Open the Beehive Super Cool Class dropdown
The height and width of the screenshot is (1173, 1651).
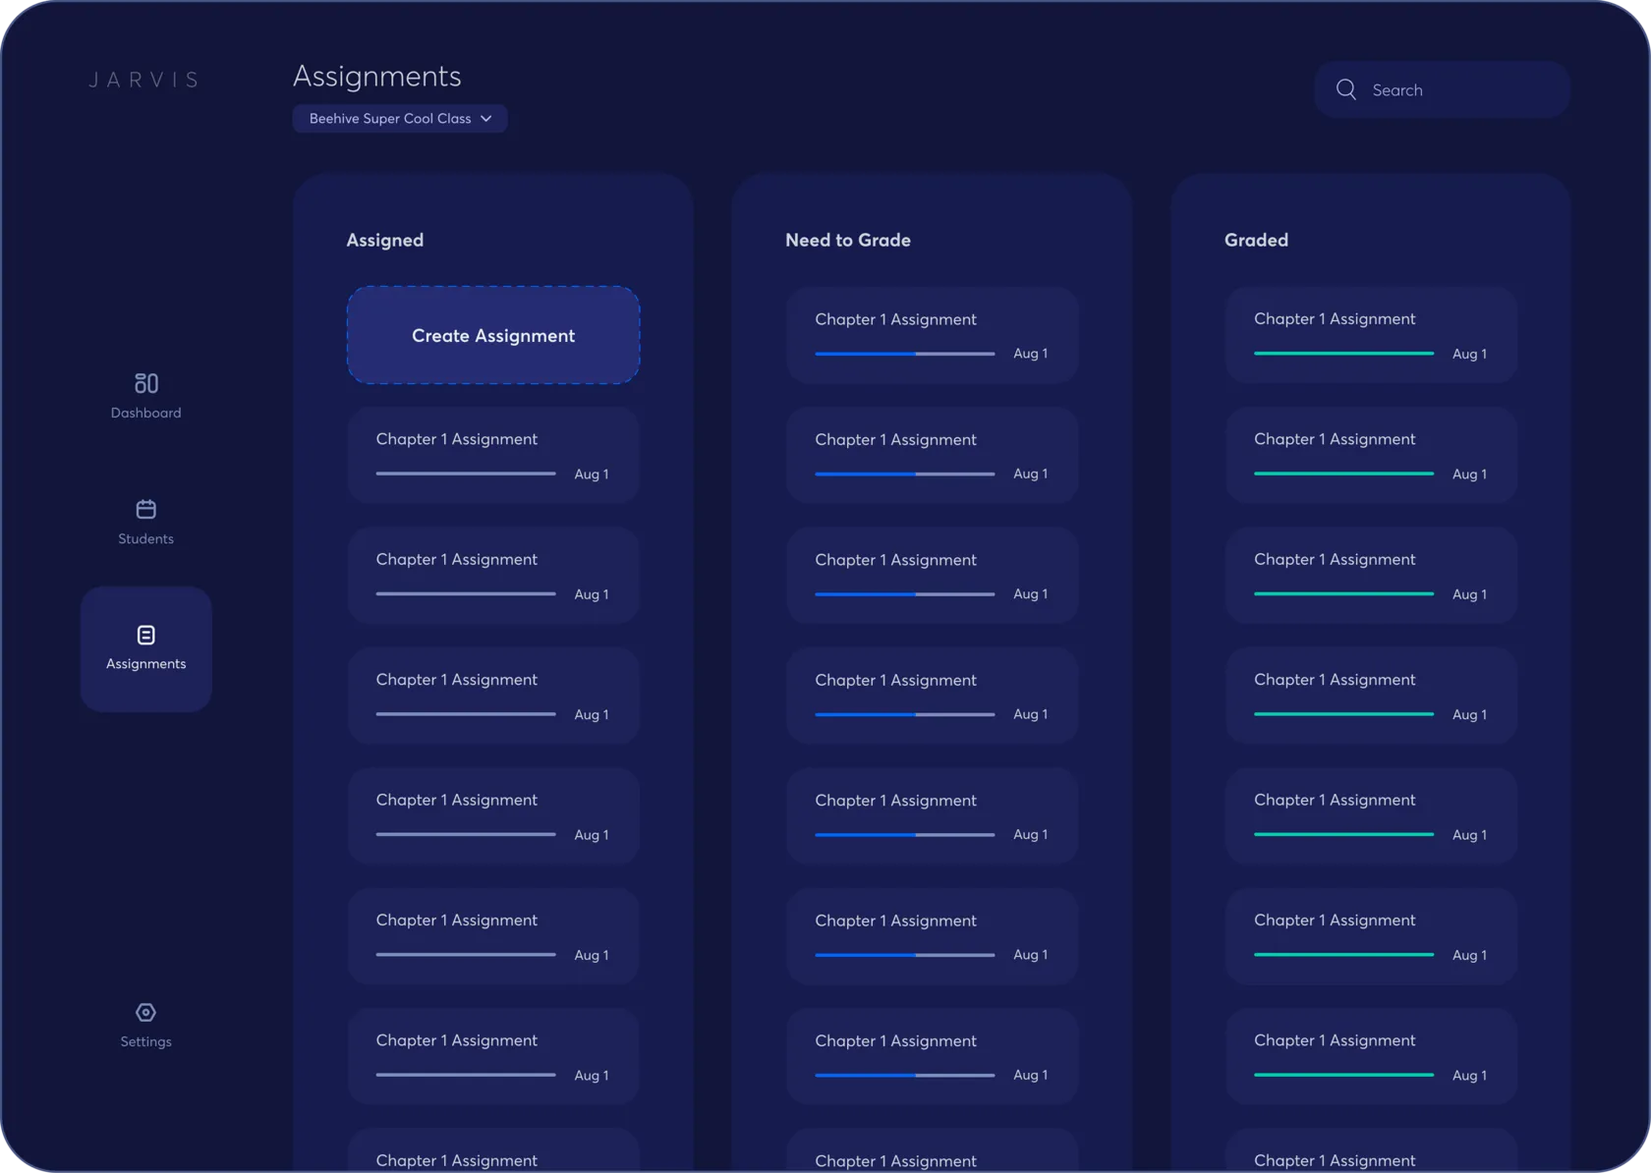pos(400,118)
